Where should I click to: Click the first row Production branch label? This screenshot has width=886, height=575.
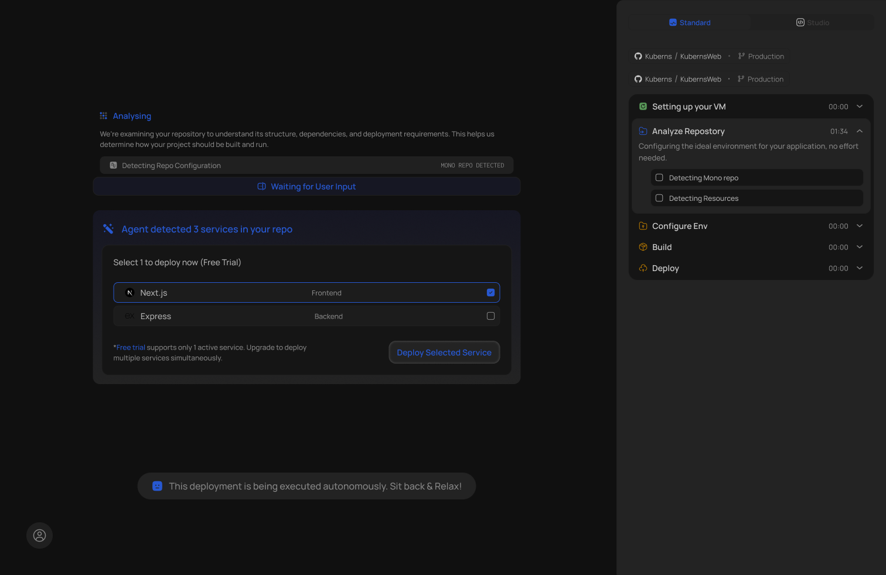click(766, 56)
